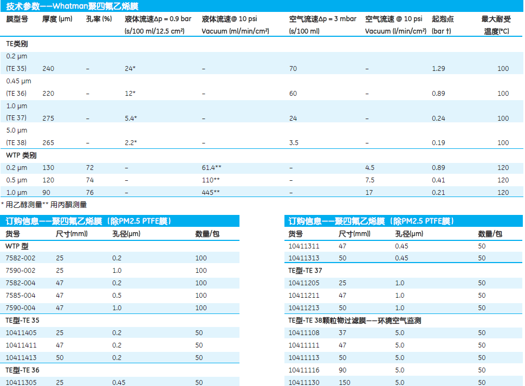Click porosity value "74"
Screen dimensions: 525x386
point(90,180)
